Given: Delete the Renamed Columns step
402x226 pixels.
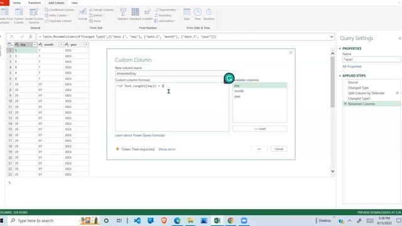Looking at the screenshot, I should click(x=345, y=104).
